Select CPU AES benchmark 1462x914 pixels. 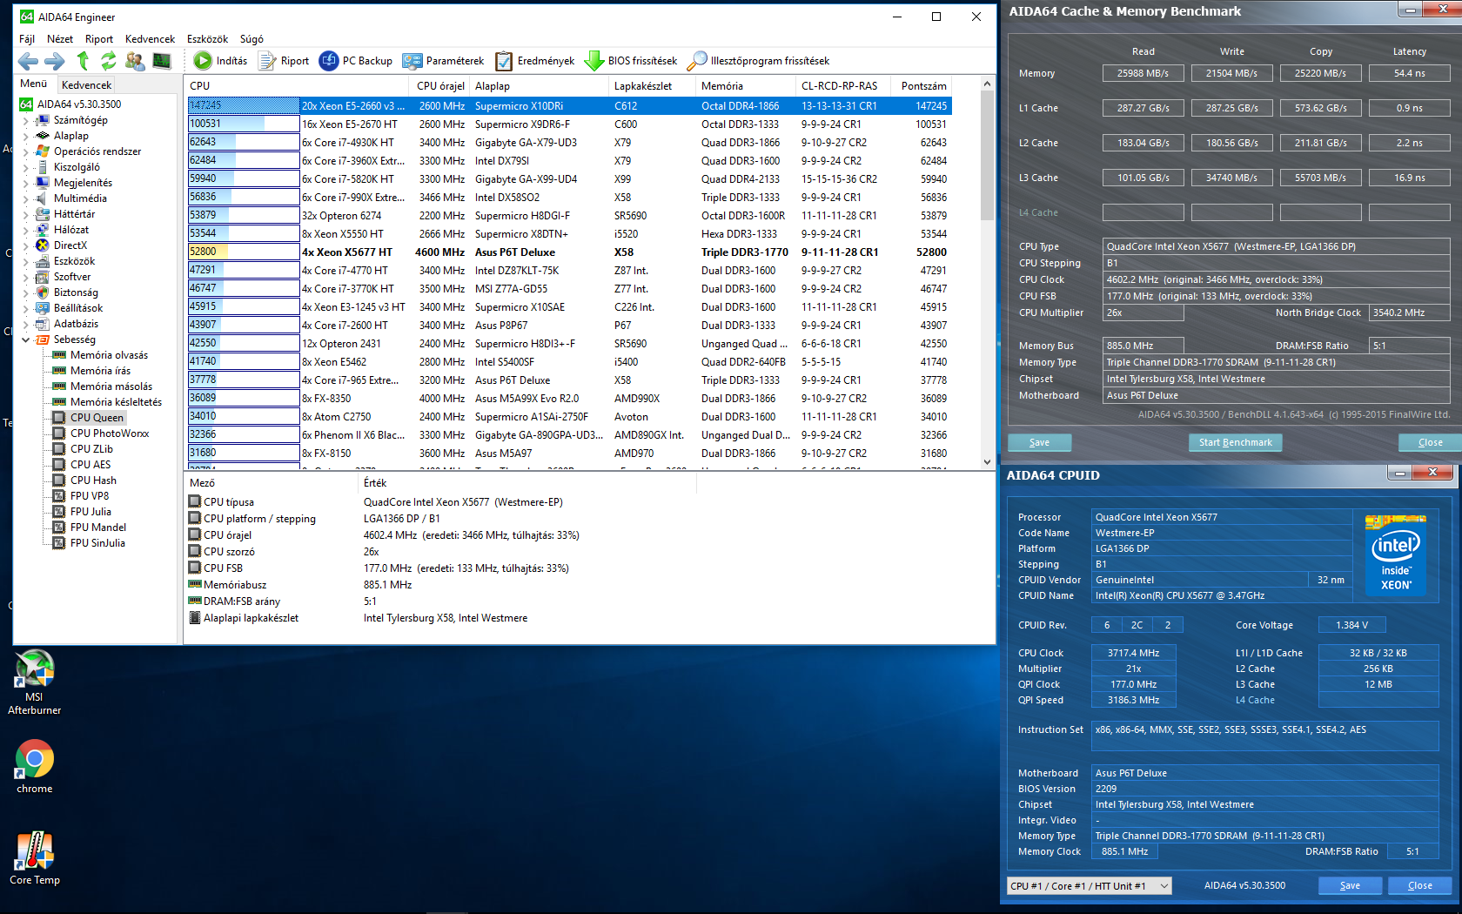90,465
